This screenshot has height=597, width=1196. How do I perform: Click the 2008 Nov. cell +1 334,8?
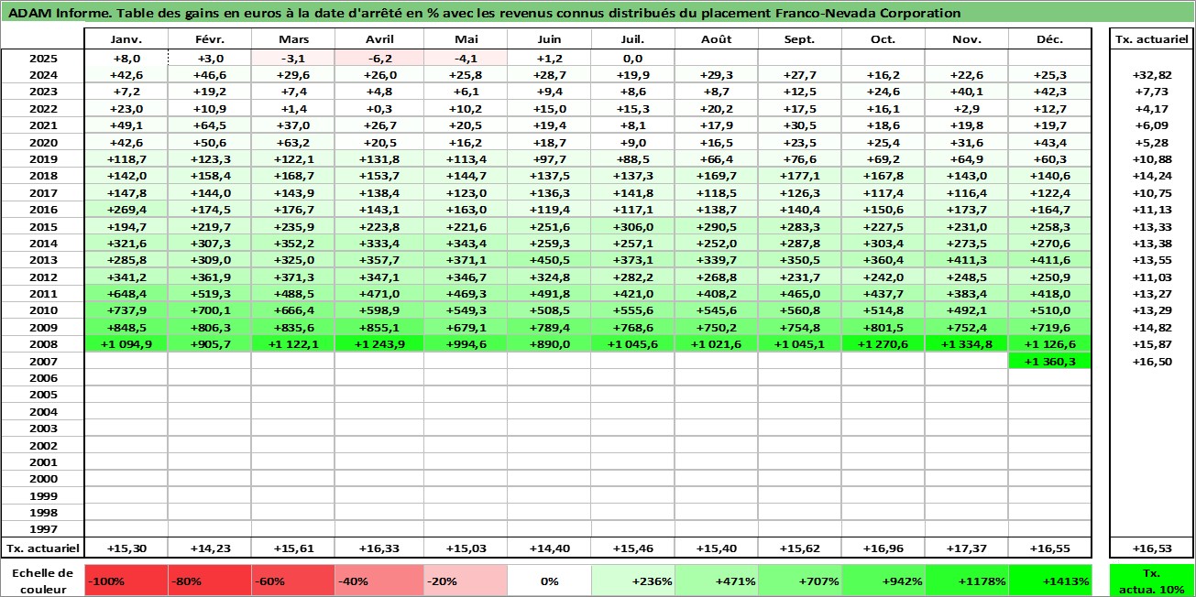click(967, 344)
